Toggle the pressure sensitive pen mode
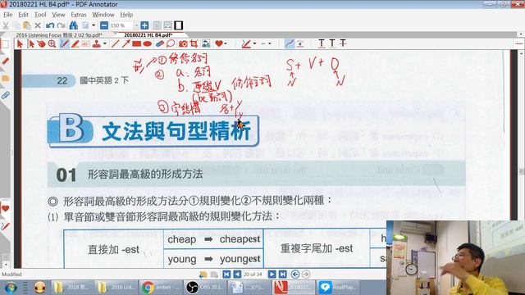525x295 pixels. 300,43
